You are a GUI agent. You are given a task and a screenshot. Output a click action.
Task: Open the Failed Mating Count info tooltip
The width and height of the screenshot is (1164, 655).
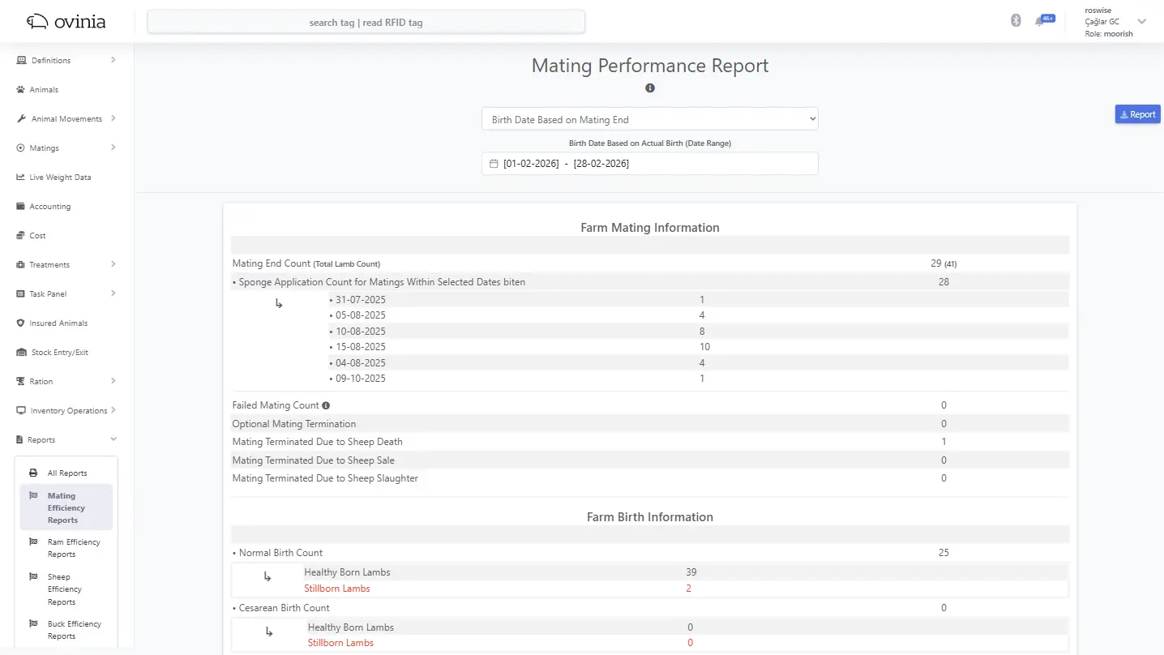[x=327, y=405]
